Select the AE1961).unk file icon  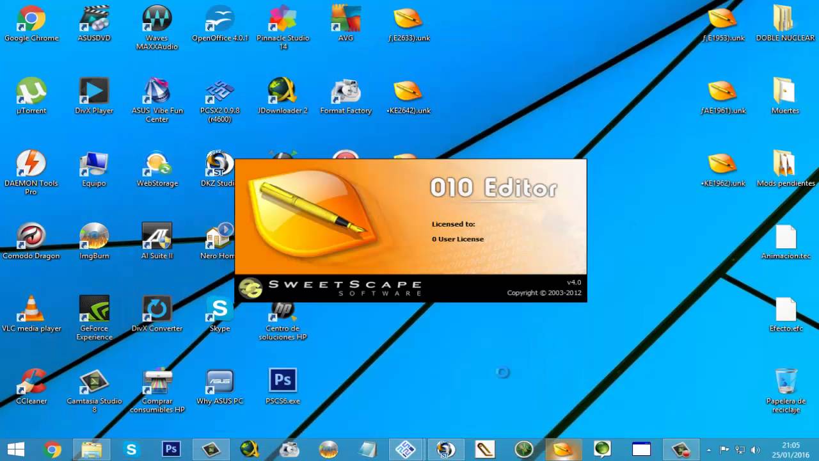coord(723,96)
